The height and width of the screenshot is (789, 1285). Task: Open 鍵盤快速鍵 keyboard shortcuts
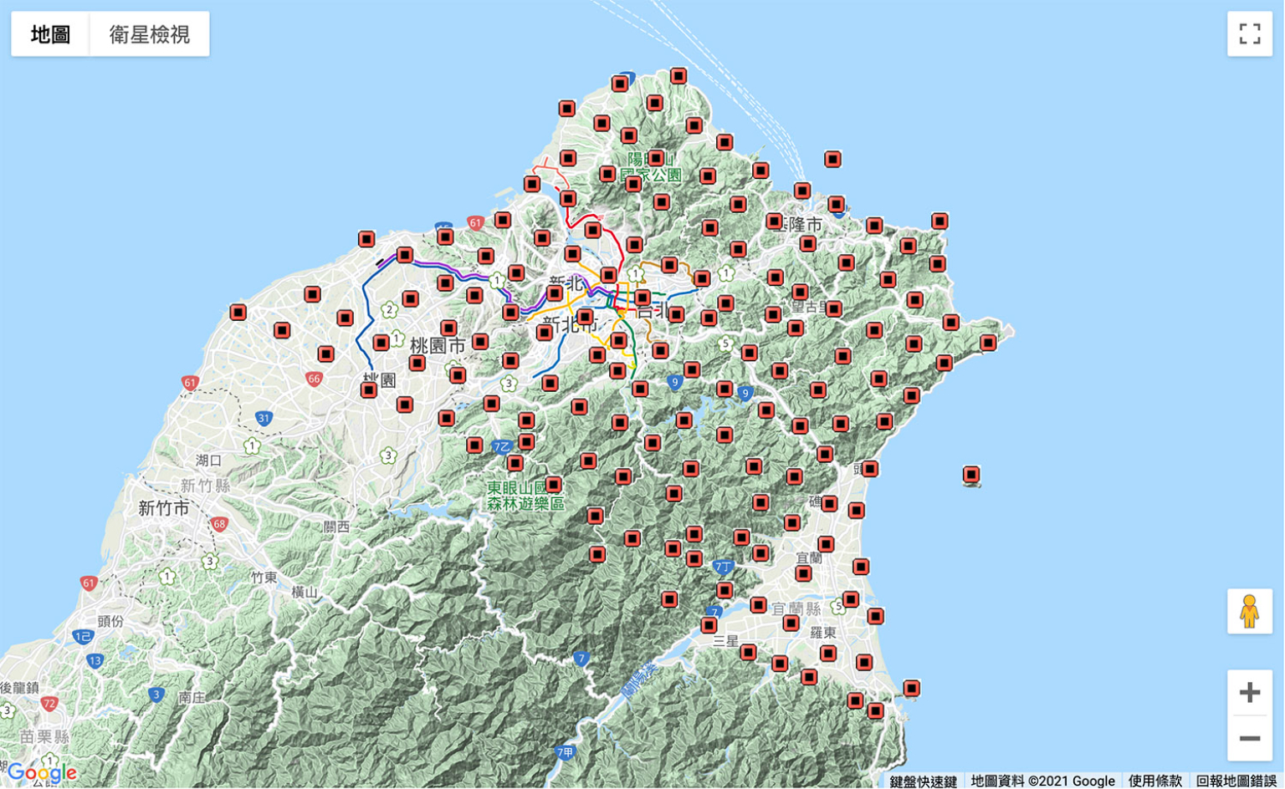tap(923, 781)
